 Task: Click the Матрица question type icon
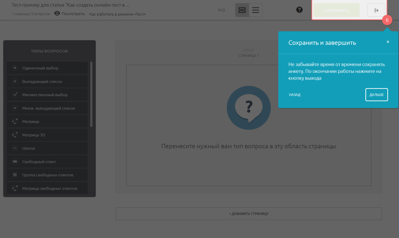click(15, 121)
